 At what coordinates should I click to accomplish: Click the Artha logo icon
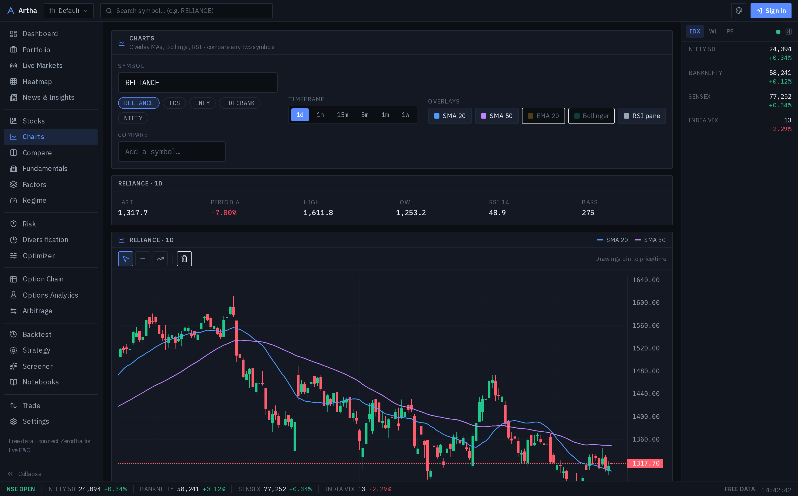[x=11, y=11]
